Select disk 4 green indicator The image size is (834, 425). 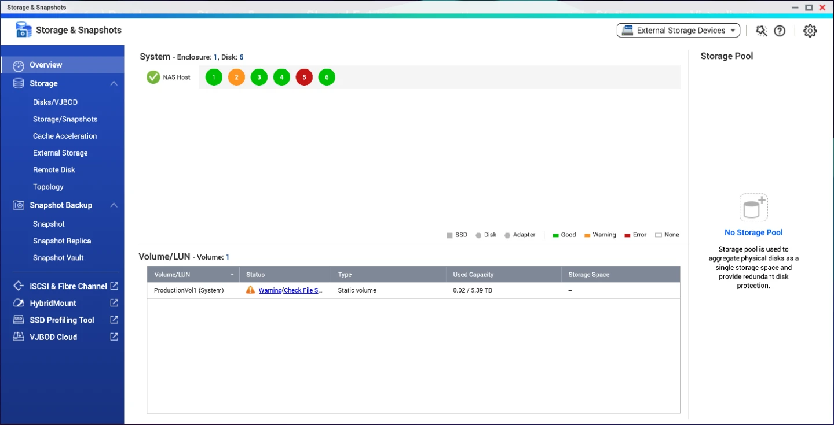281,77
